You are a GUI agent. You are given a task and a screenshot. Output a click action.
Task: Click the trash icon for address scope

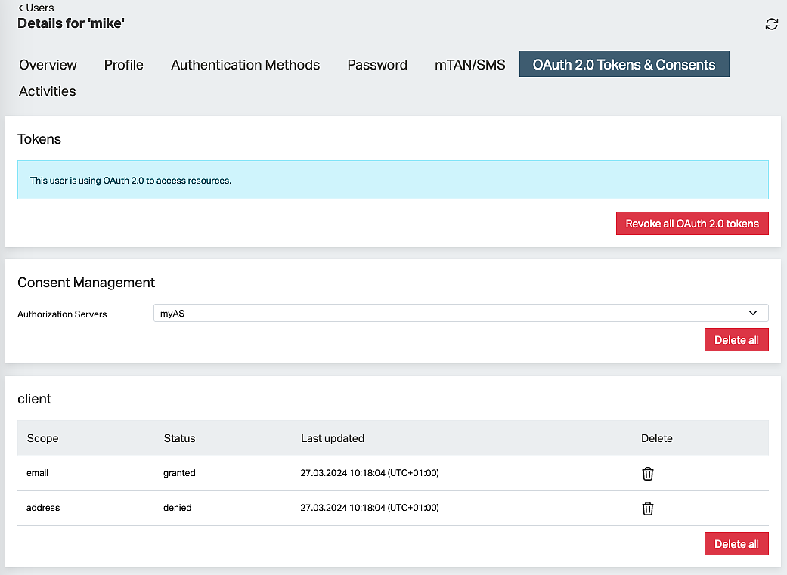click(x=648, y=509)
